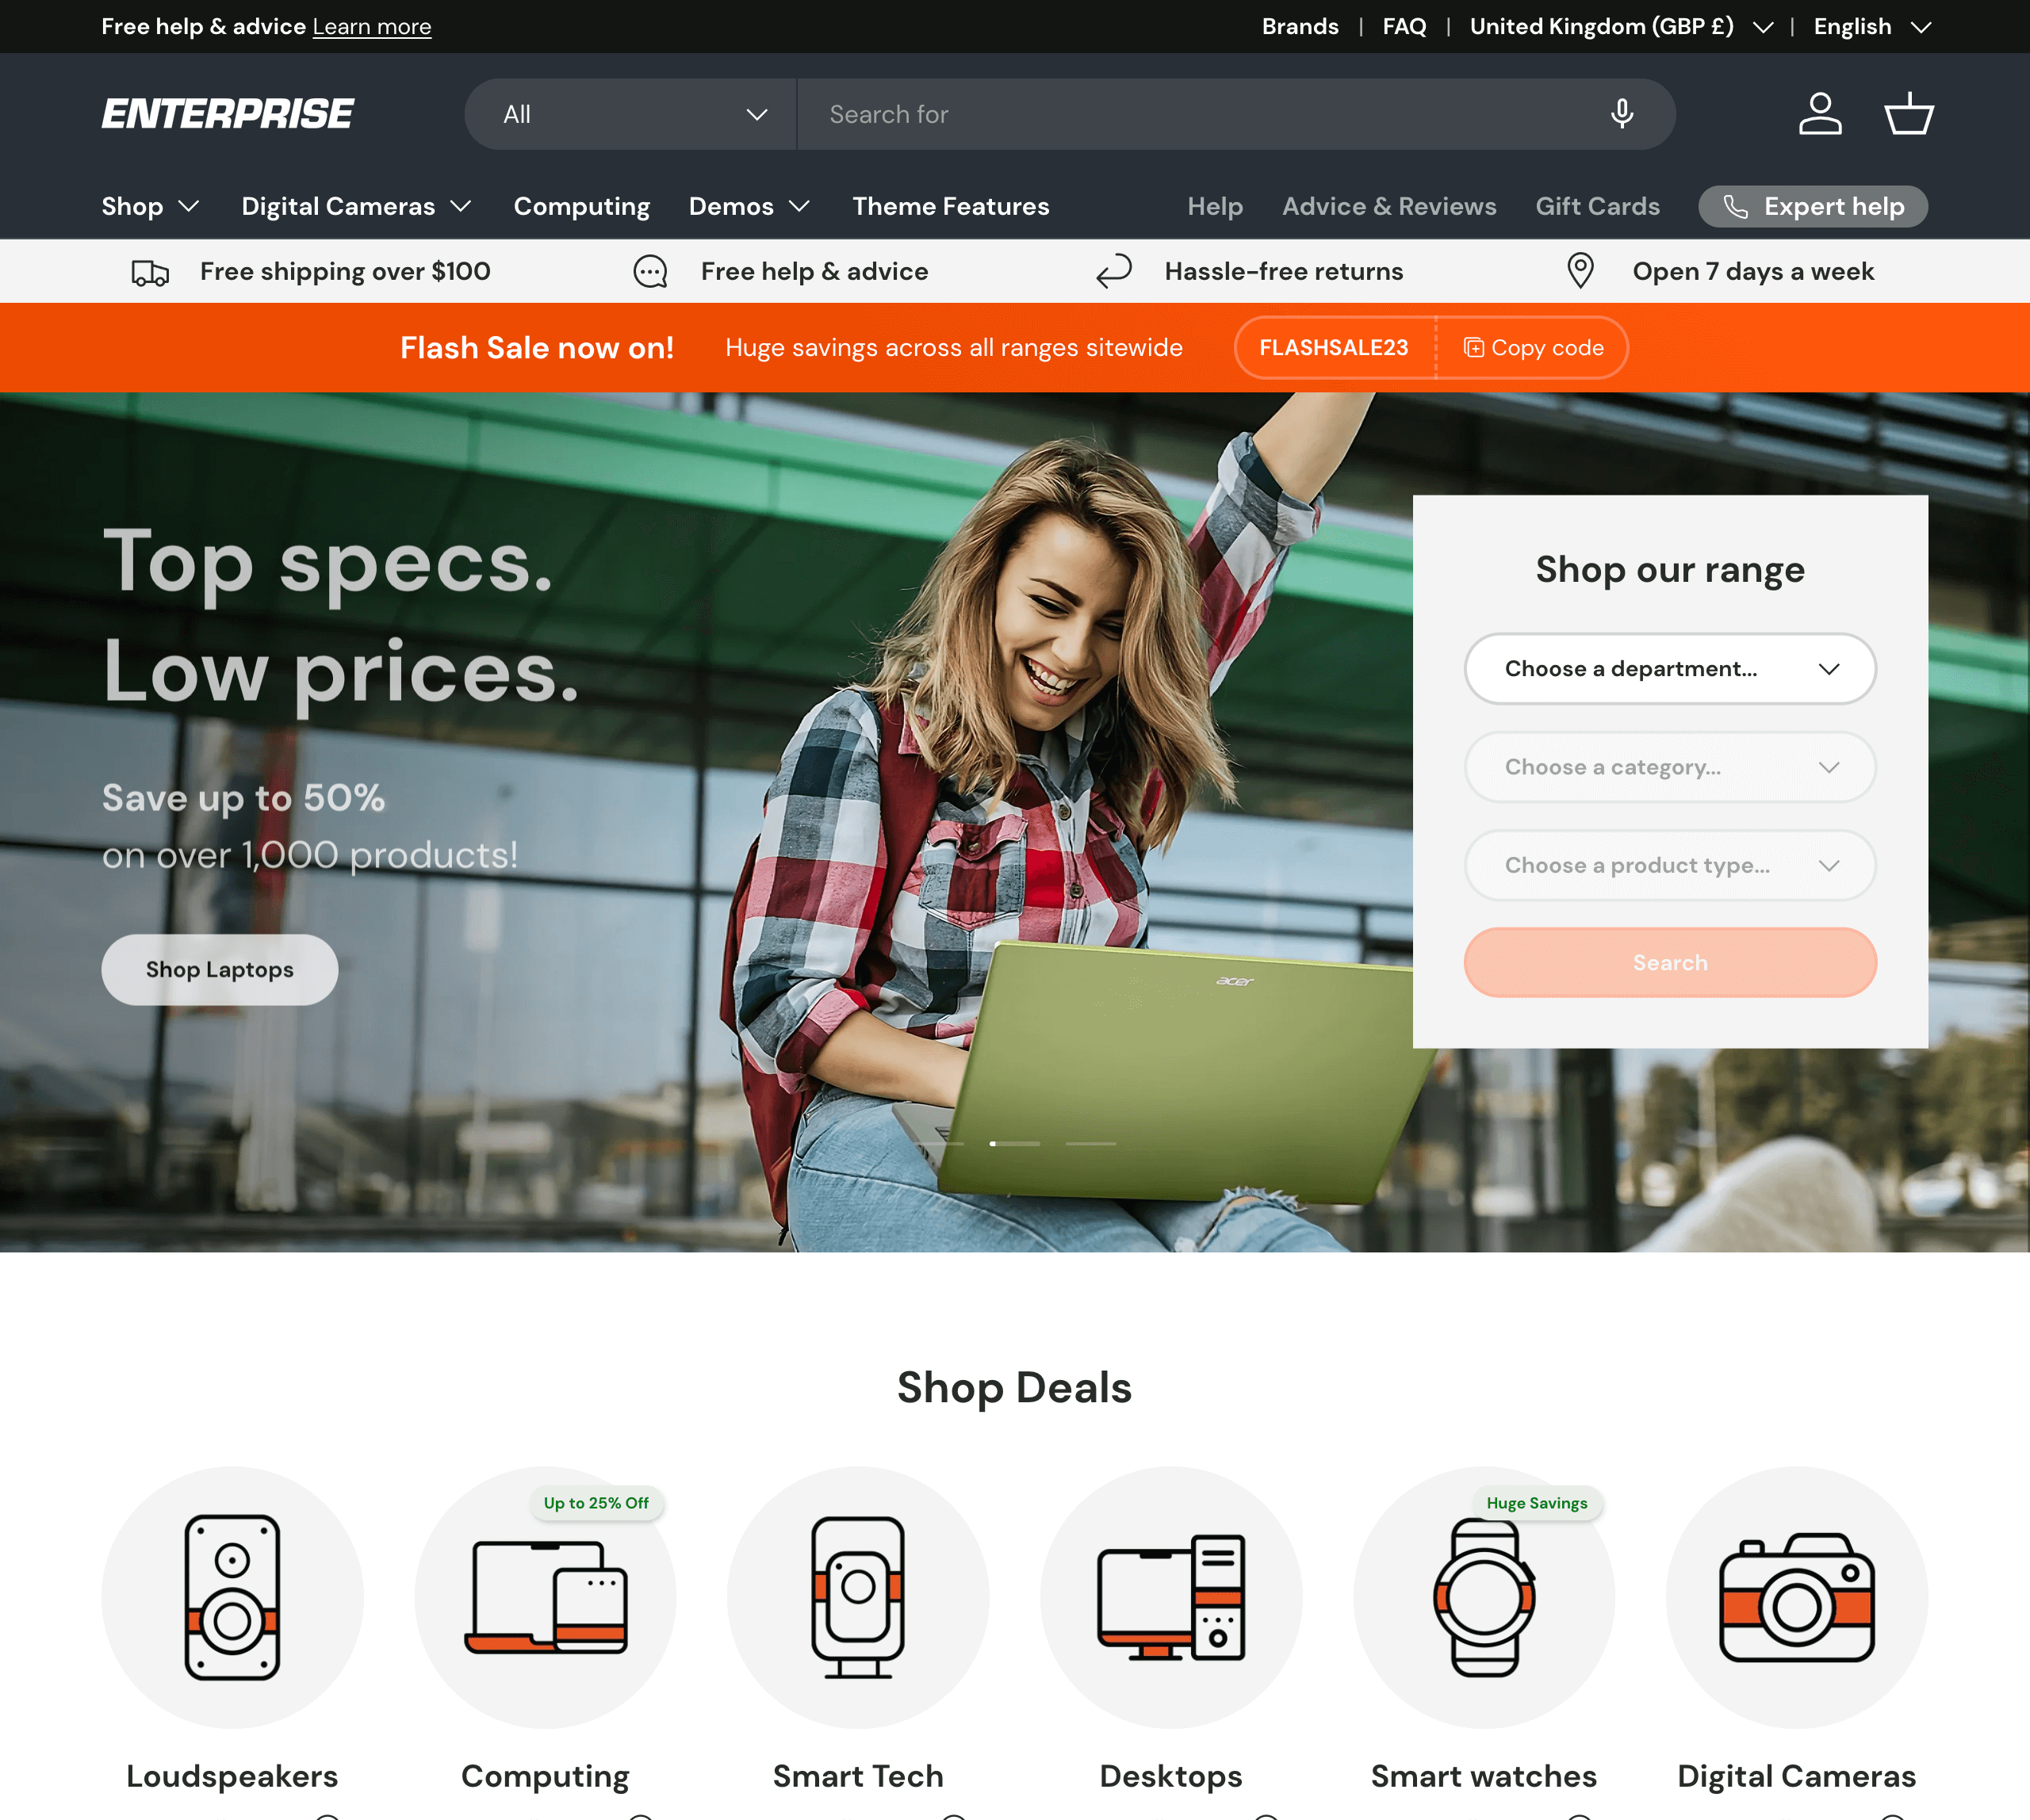Click the Expert help button

[x=1812, y=207]
